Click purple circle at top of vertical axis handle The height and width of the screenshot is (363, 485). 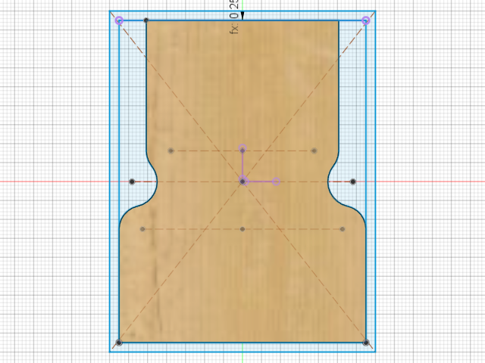coord(242,148)
